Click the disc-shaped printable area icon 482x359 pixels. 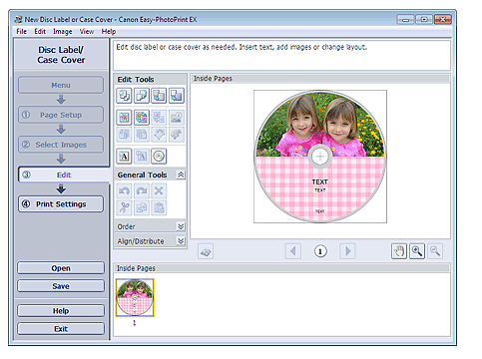point(159,156)
